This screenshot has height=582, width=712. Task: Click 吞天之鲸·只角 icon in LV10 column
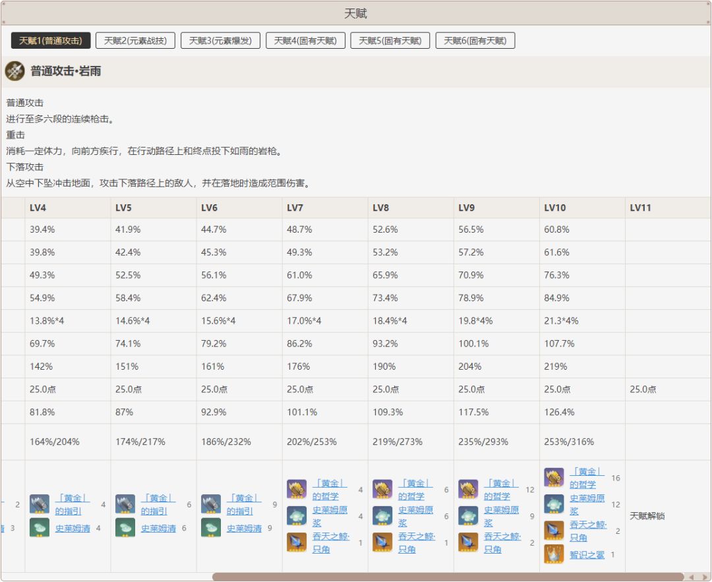click(x=554, y=531)
